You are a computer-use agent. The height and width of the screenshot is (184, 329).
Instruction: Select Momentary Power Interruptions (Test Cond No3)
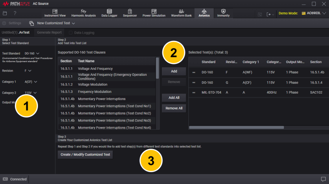[x=107, y=121]
